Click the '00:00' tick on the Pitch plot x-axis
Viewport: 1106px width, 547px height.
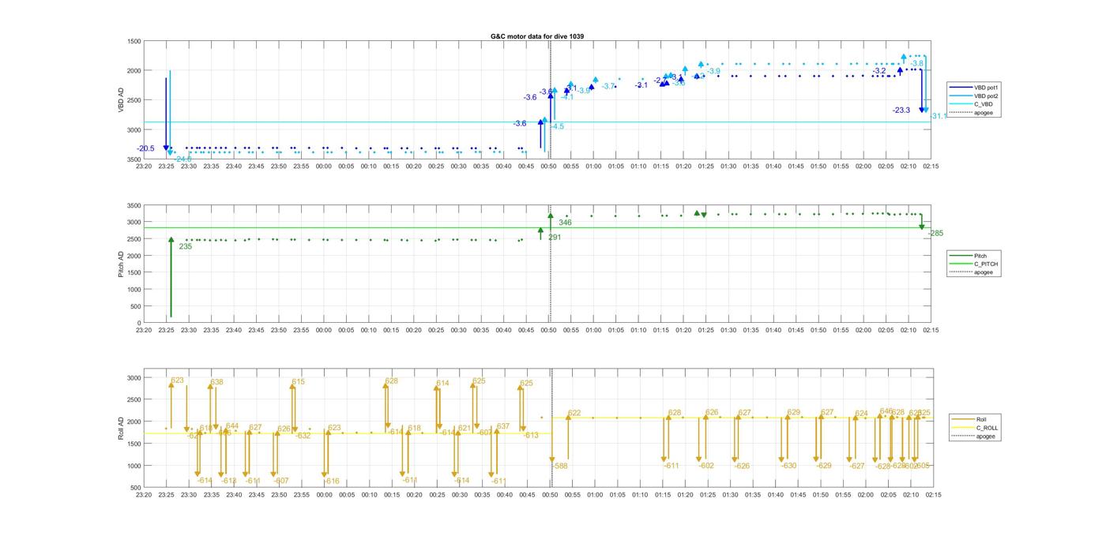coord(324,330)
